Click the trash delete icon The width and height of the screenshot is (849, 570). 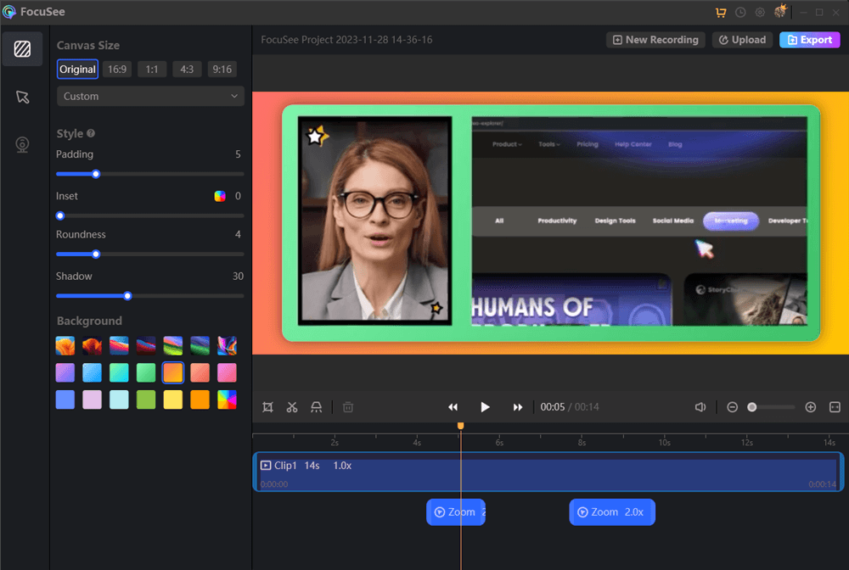tap(348, 407)
